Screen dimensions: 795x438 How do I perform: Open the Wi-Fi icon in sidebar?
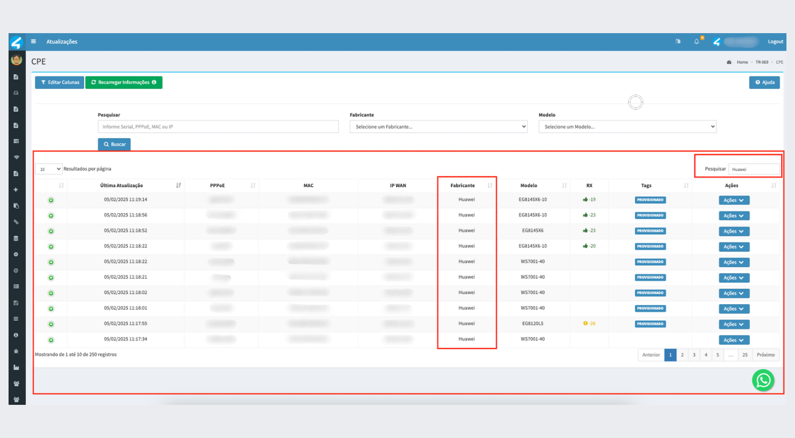(x=16, y=157)
